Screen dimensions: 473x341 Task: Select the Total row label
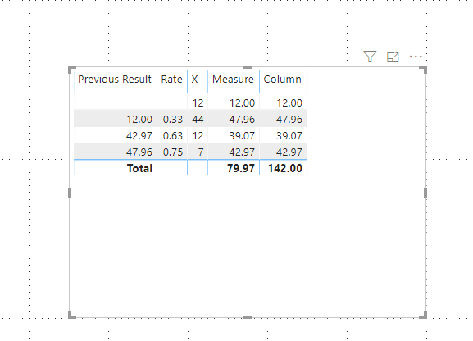coord(139,168)
